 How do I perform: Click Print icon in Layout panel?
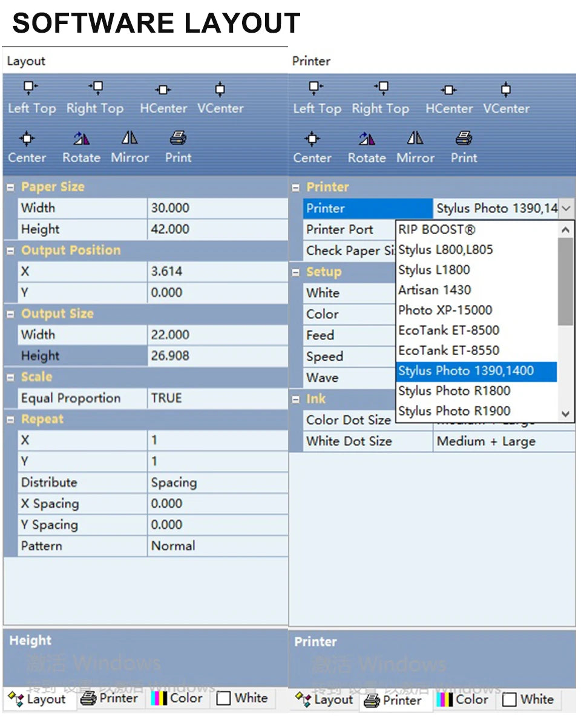pyautogui.click(x=178, y=137)
